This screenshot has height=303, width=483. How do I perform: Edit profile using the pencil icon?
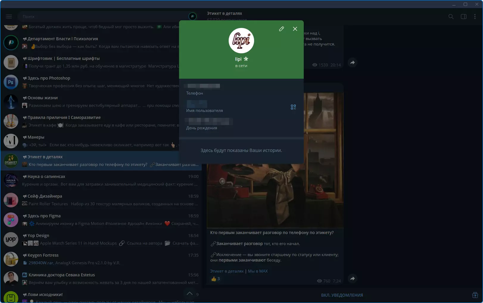coord(281,29)
